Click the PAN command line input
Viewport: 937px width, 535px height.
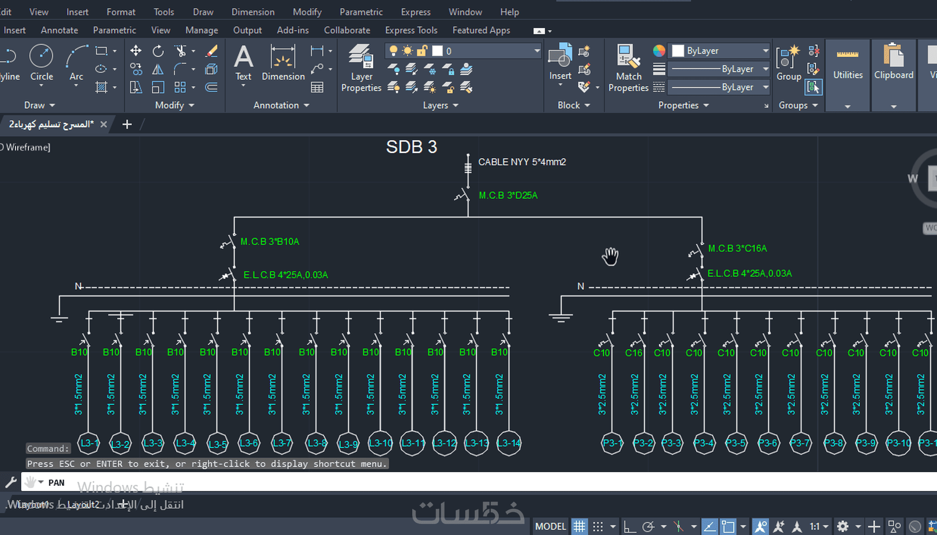tap(478, 483)
